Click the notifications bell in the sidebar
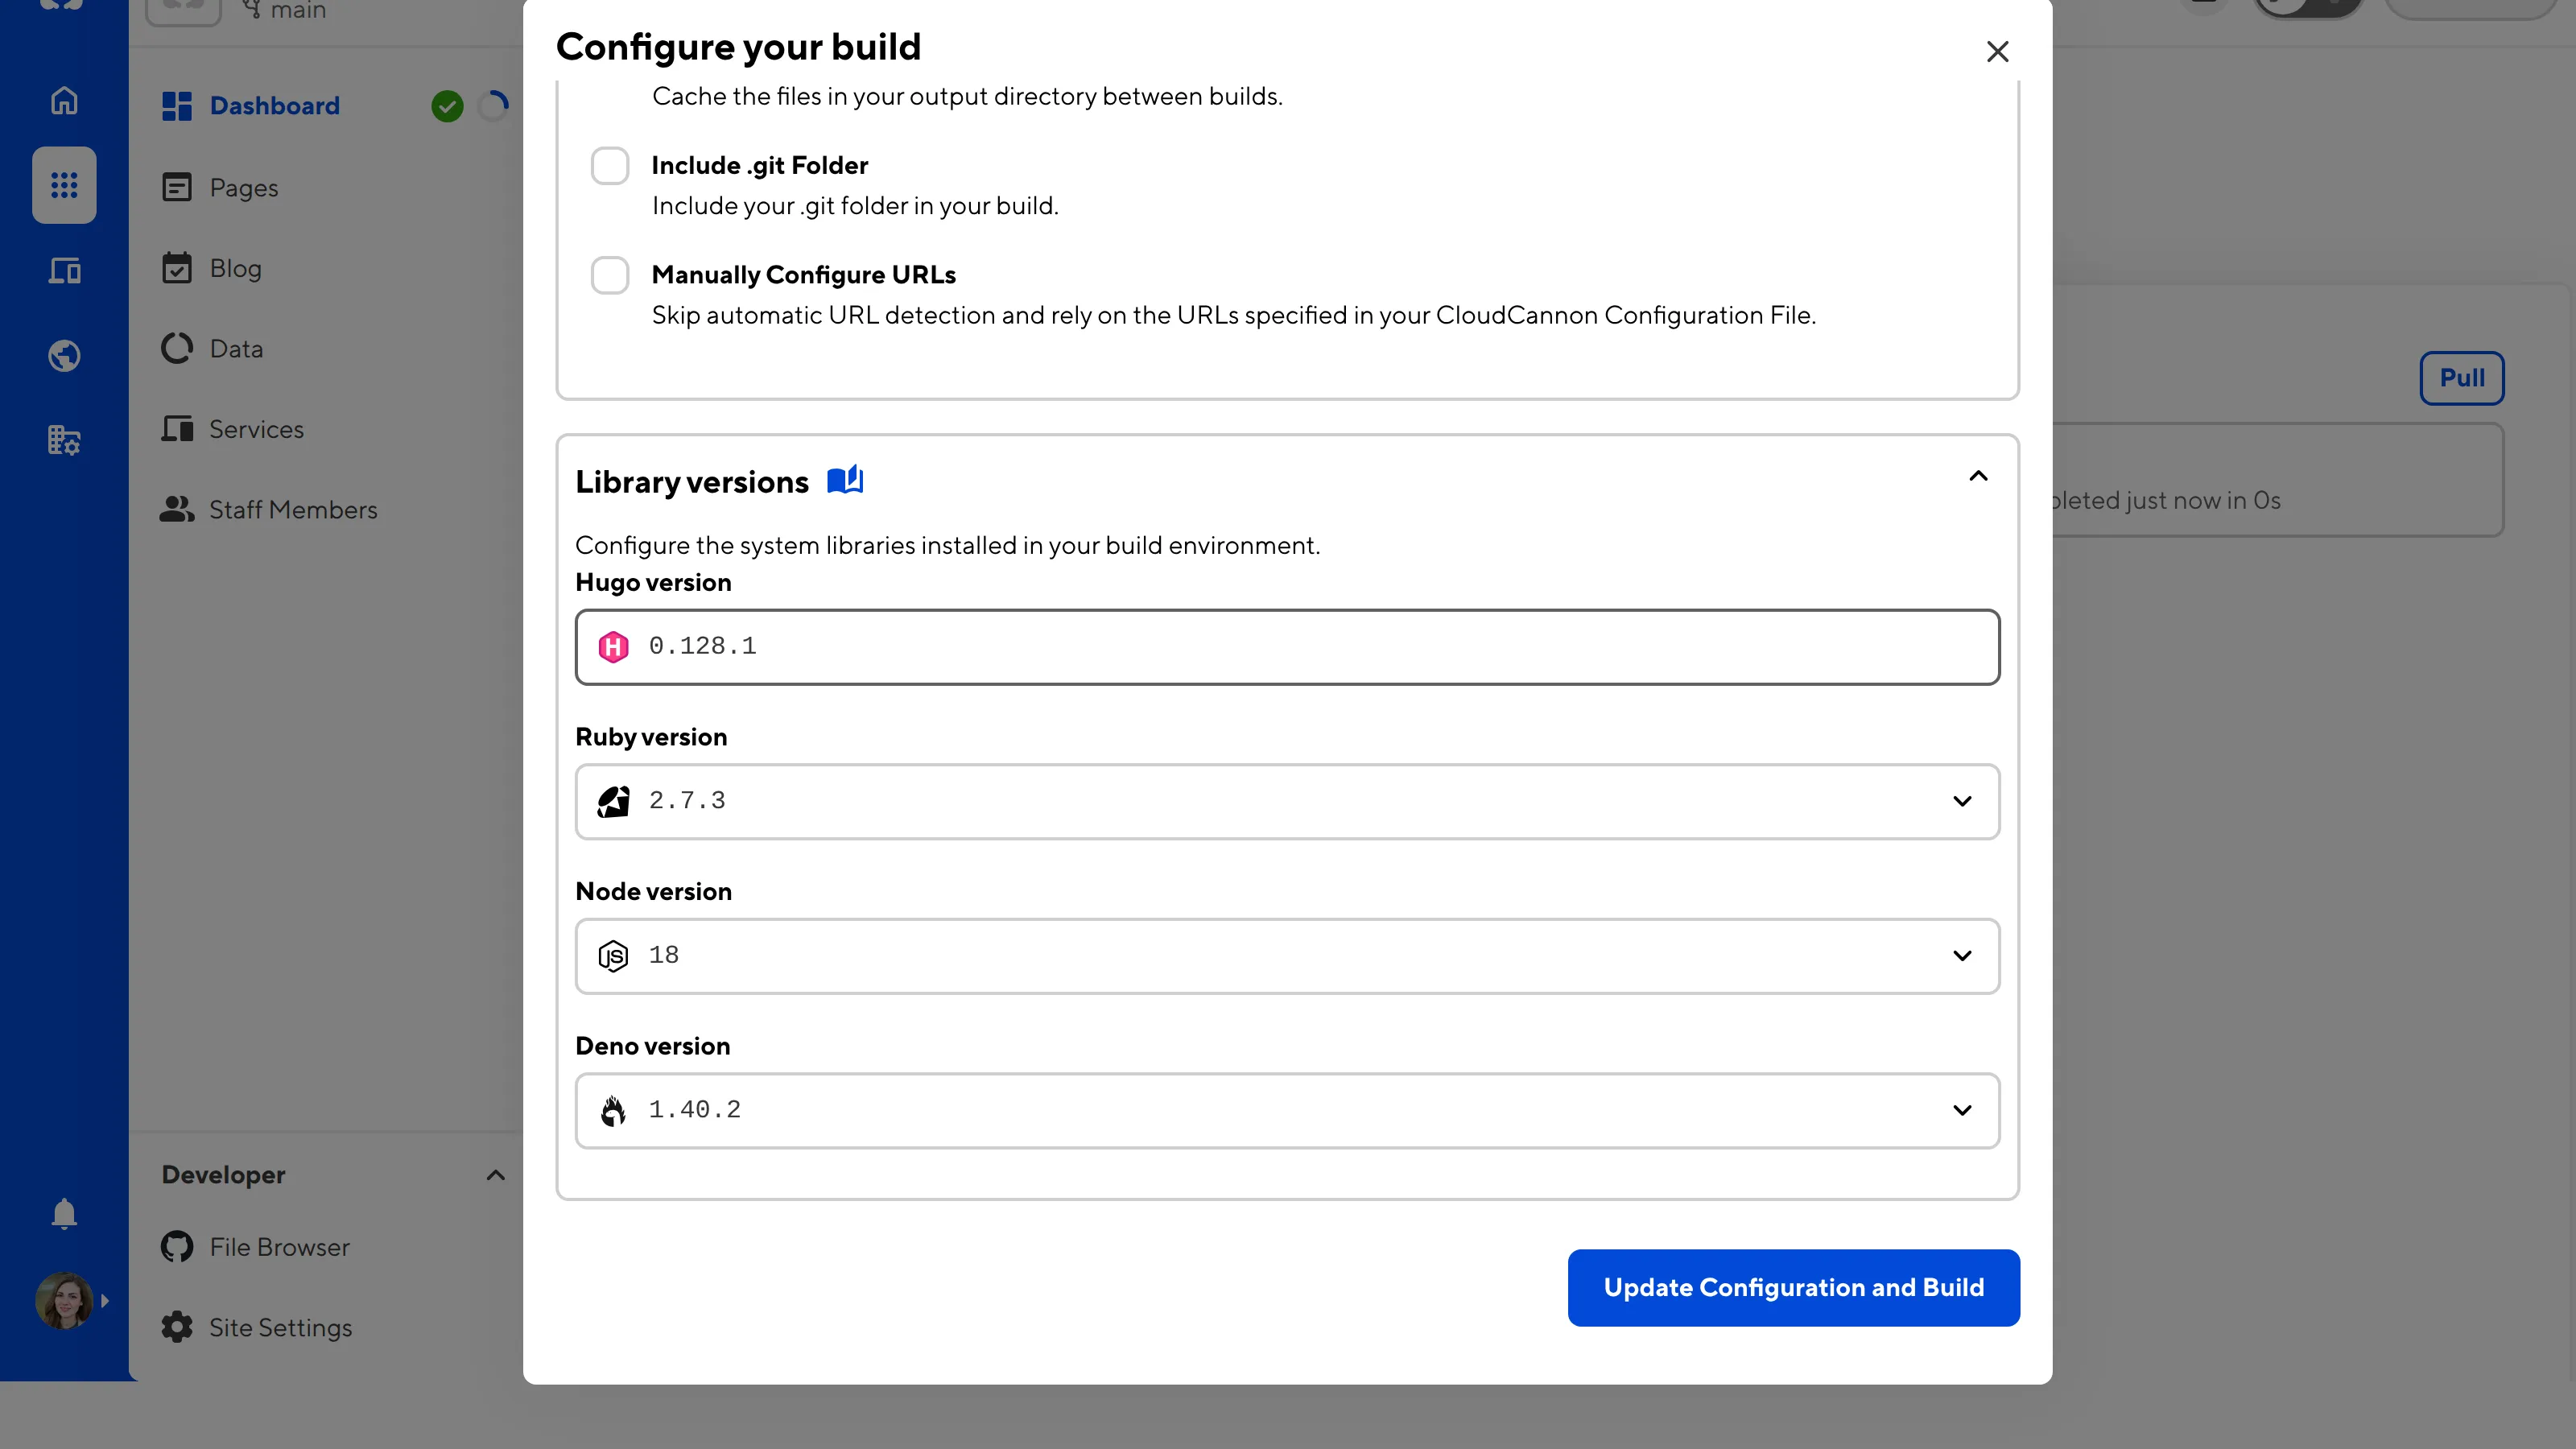 tap(63, 1213)
